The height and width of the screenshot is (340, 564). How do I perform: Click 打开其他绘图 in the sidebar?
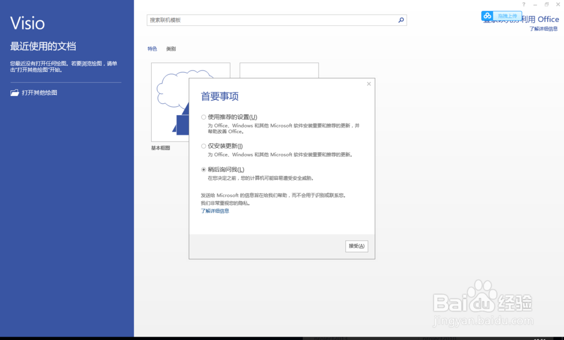pos(39,92)
